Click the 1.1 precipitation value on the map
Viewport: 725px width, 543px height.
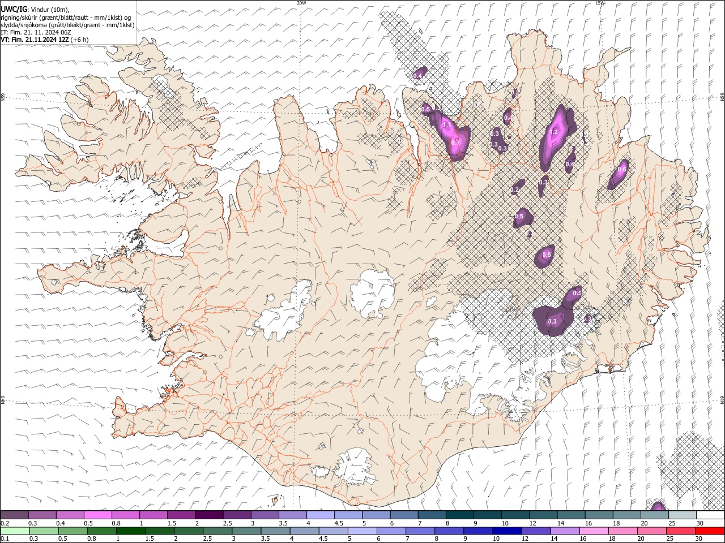pyautogui.click(x=446, y=125)
